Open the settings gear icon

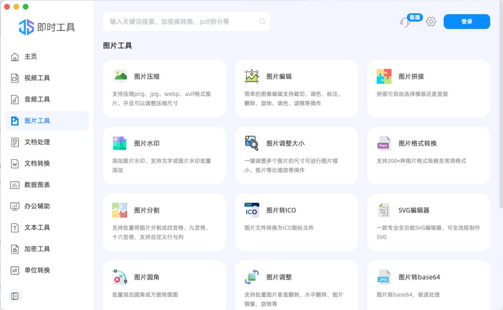tap(431, 22)
